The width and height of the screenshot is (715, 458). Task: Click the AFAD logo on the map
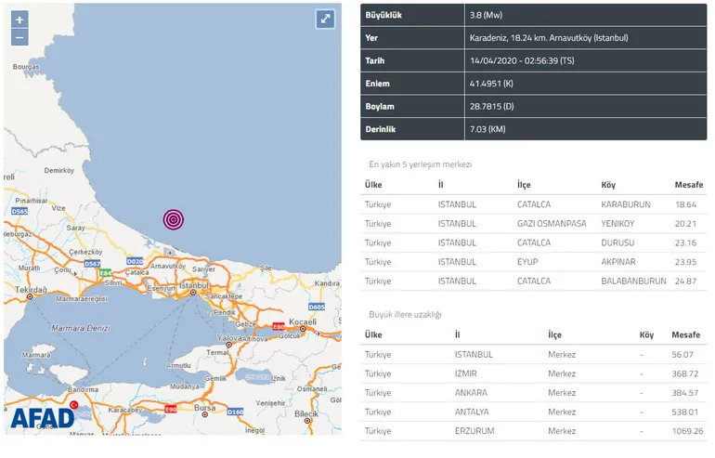tap(43, 417)
